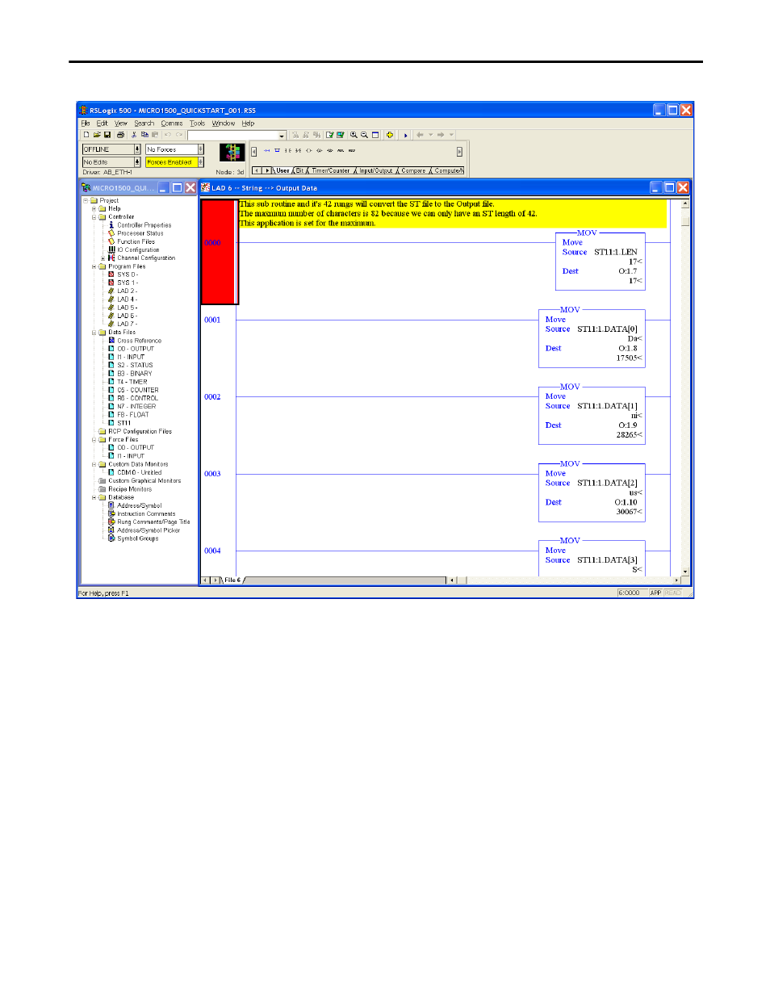Open B3 - BINARY data file

[x=134, y=374]
